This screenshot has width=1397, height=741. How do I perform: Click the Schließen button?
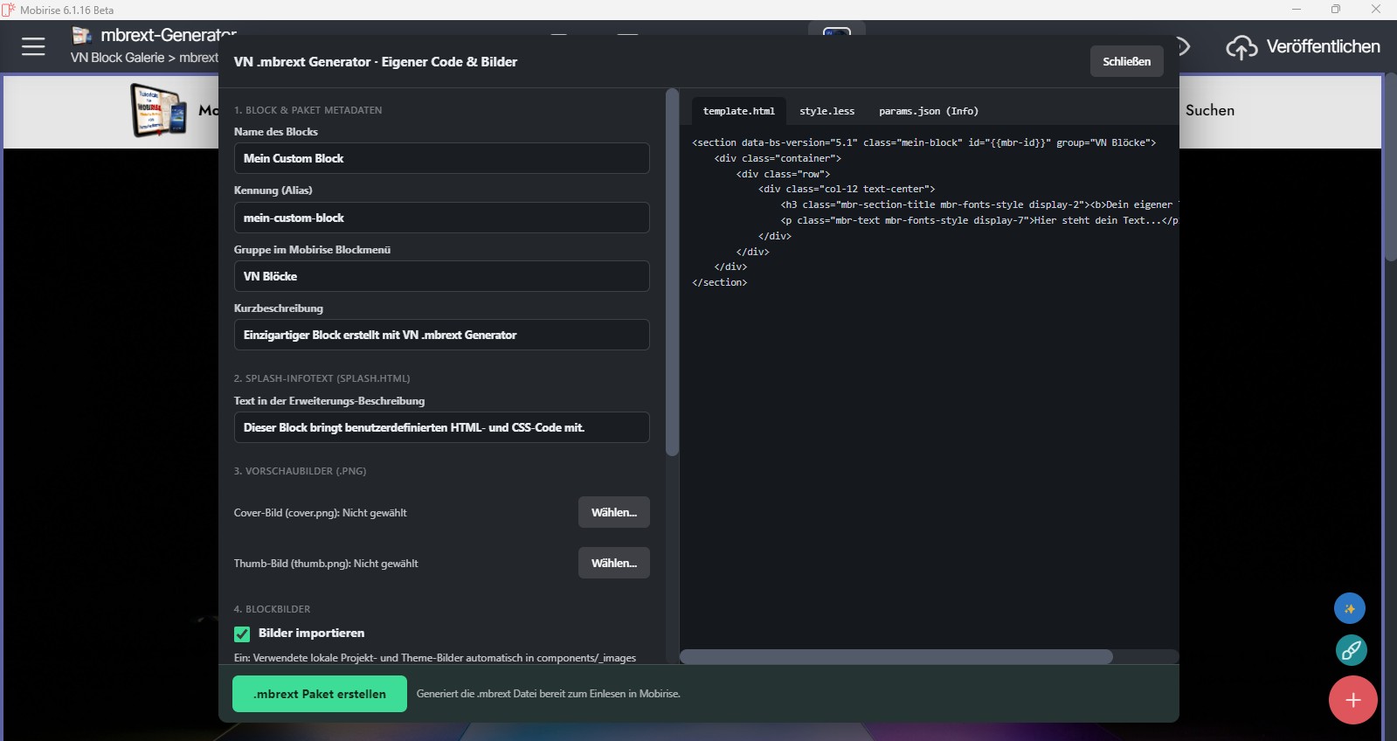(1127, 61)
